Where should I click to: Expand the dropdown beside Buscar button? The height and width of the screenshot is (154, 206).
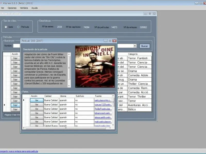(x=135, y=46)
